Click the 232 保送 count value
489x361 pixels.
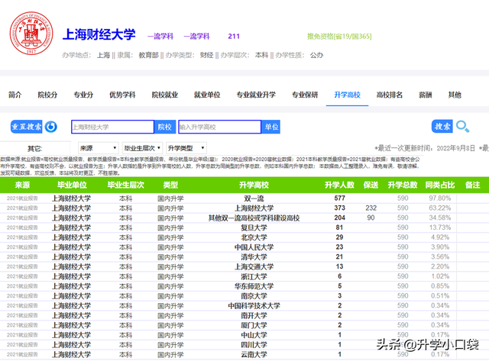click(x=371, y=208)
